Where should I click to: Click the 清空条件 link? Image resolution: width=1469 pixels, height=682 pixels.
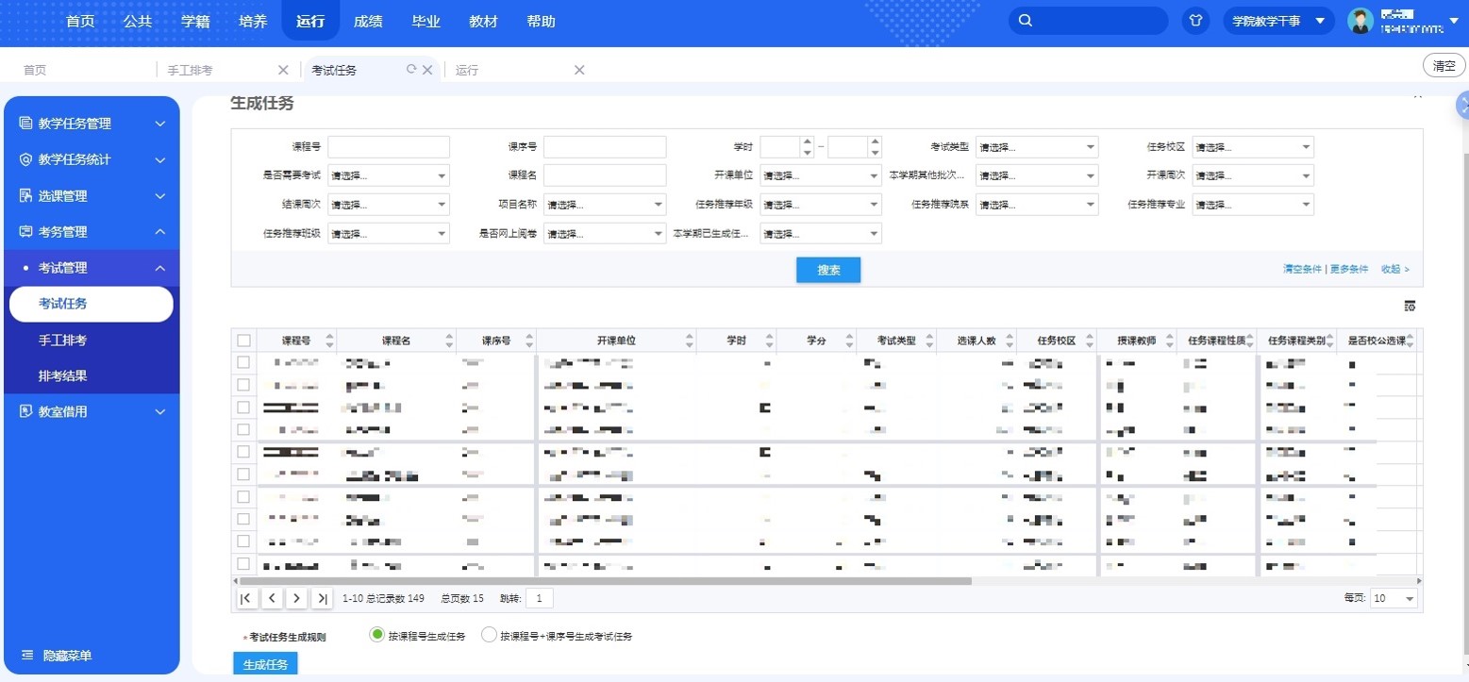tap(1302, 269)
